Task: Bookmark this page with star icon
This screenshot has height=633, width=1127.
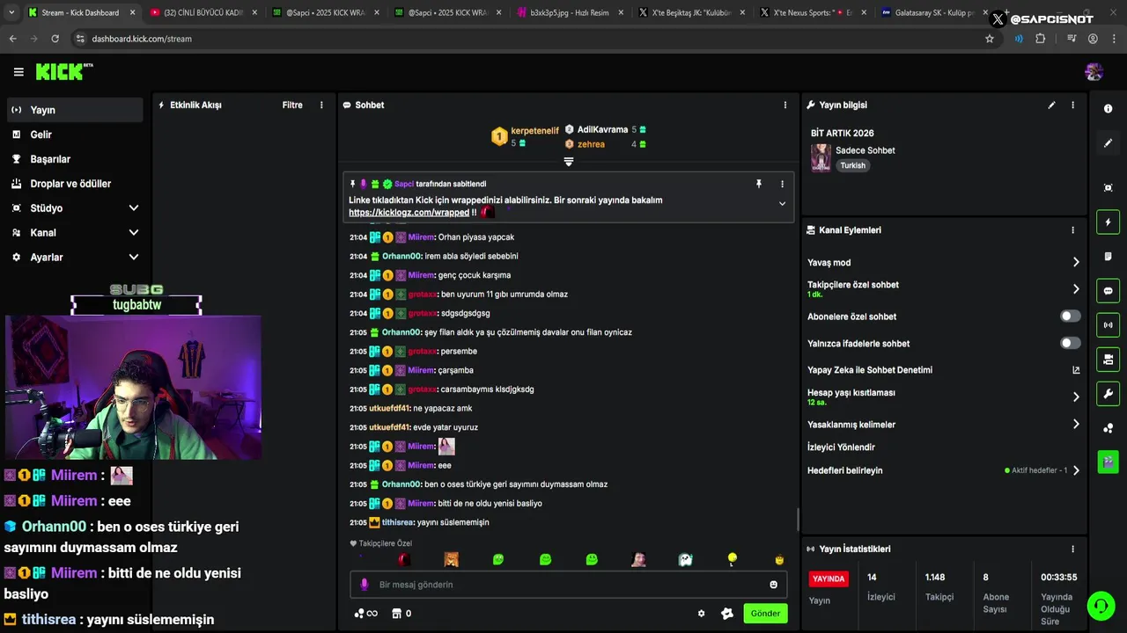Action: coord(990,39)
